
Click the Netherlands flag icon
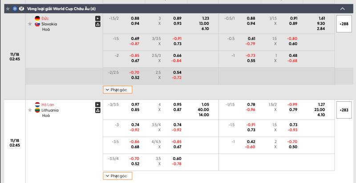37,104
